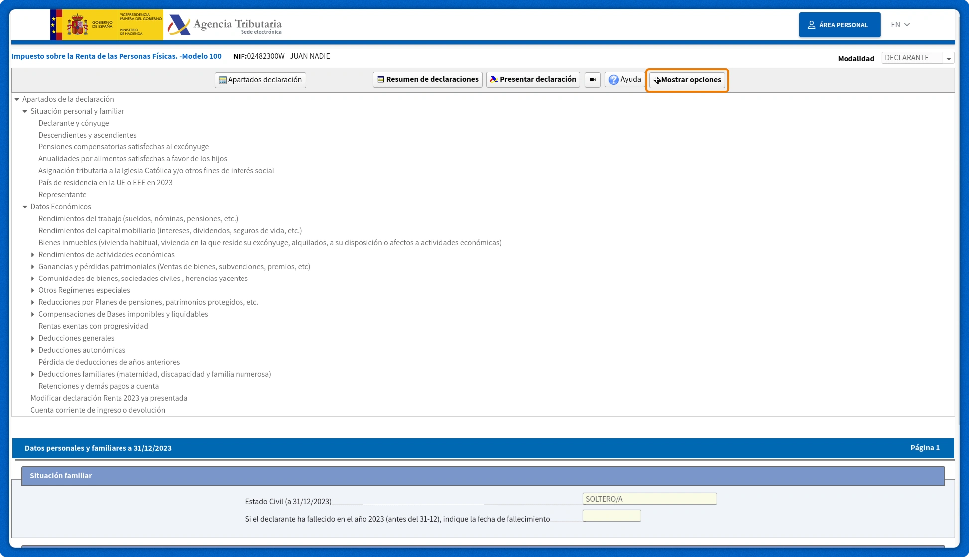Open Área Personal user button
The height and width of the screenshot is (557, 969).
(839, 25)
